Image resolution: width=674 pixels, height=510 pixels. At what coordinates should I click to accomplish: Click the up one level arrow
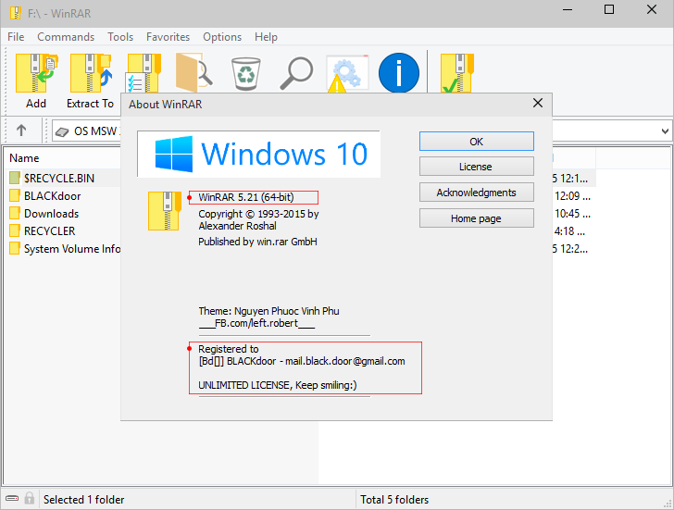coord(21,131)
